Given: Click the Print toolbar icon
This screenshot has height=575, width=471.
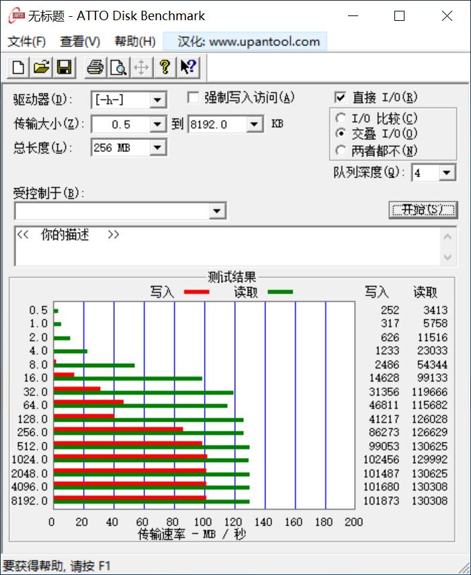Looking at the screenshot, I should tap(95, 67).
